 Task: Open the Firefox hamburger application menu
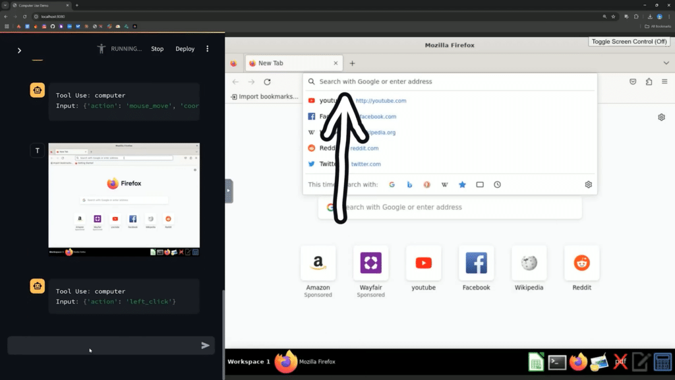tap(666, 82)
